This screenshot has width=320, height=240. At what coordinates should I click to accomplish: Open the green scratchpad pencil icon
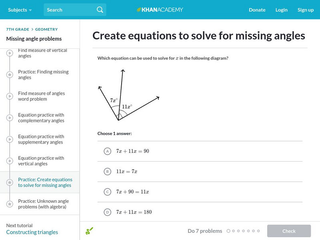pos(89,231)
